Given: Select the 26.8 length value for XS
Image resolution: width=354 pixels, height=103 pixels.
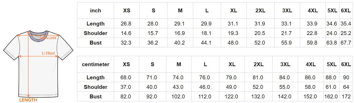Looking at the screenshot, I should [126, 24].
